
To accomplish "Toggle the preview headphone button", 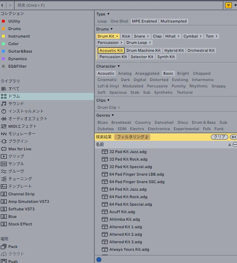I will click(99, 260).
